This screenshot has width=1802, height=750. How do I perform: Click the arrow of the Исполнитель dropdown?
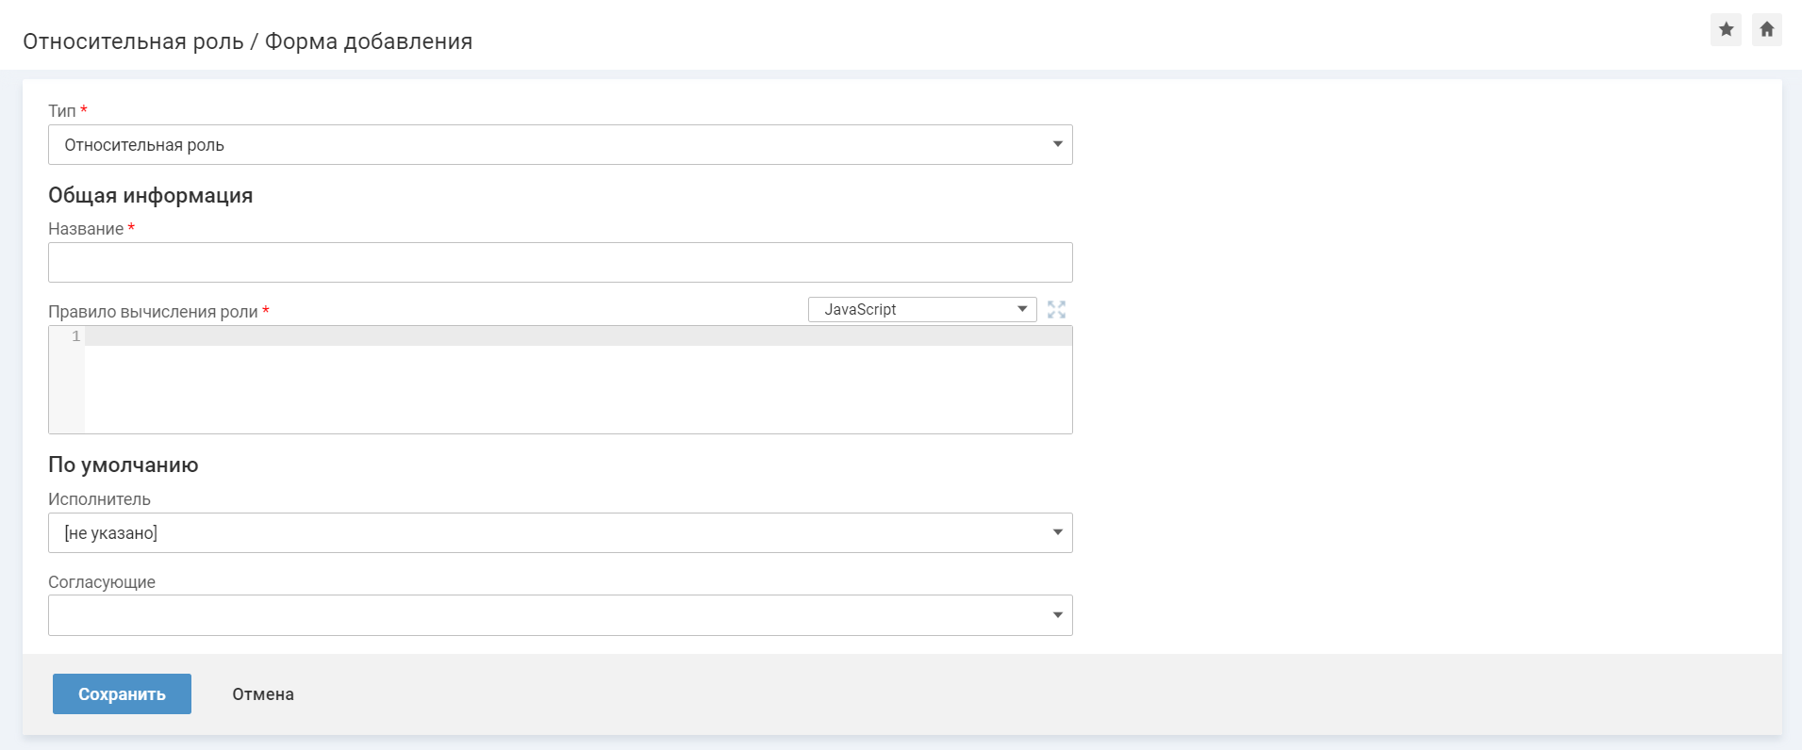1057,532
